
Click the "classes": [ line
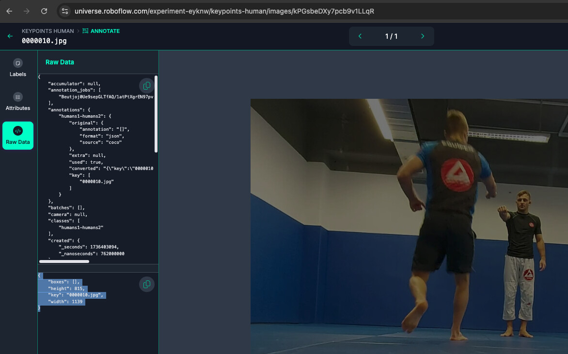tap(64, 221)
